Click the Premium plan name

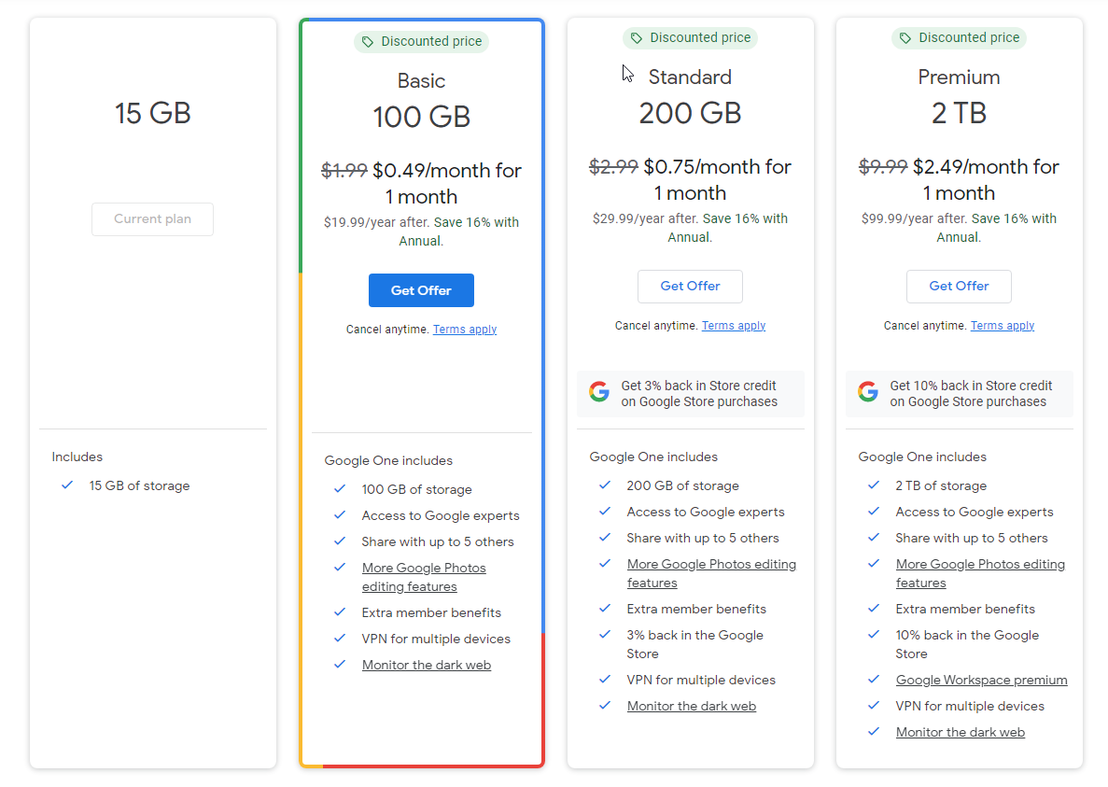pyautogui.click(x=959, y=77)
